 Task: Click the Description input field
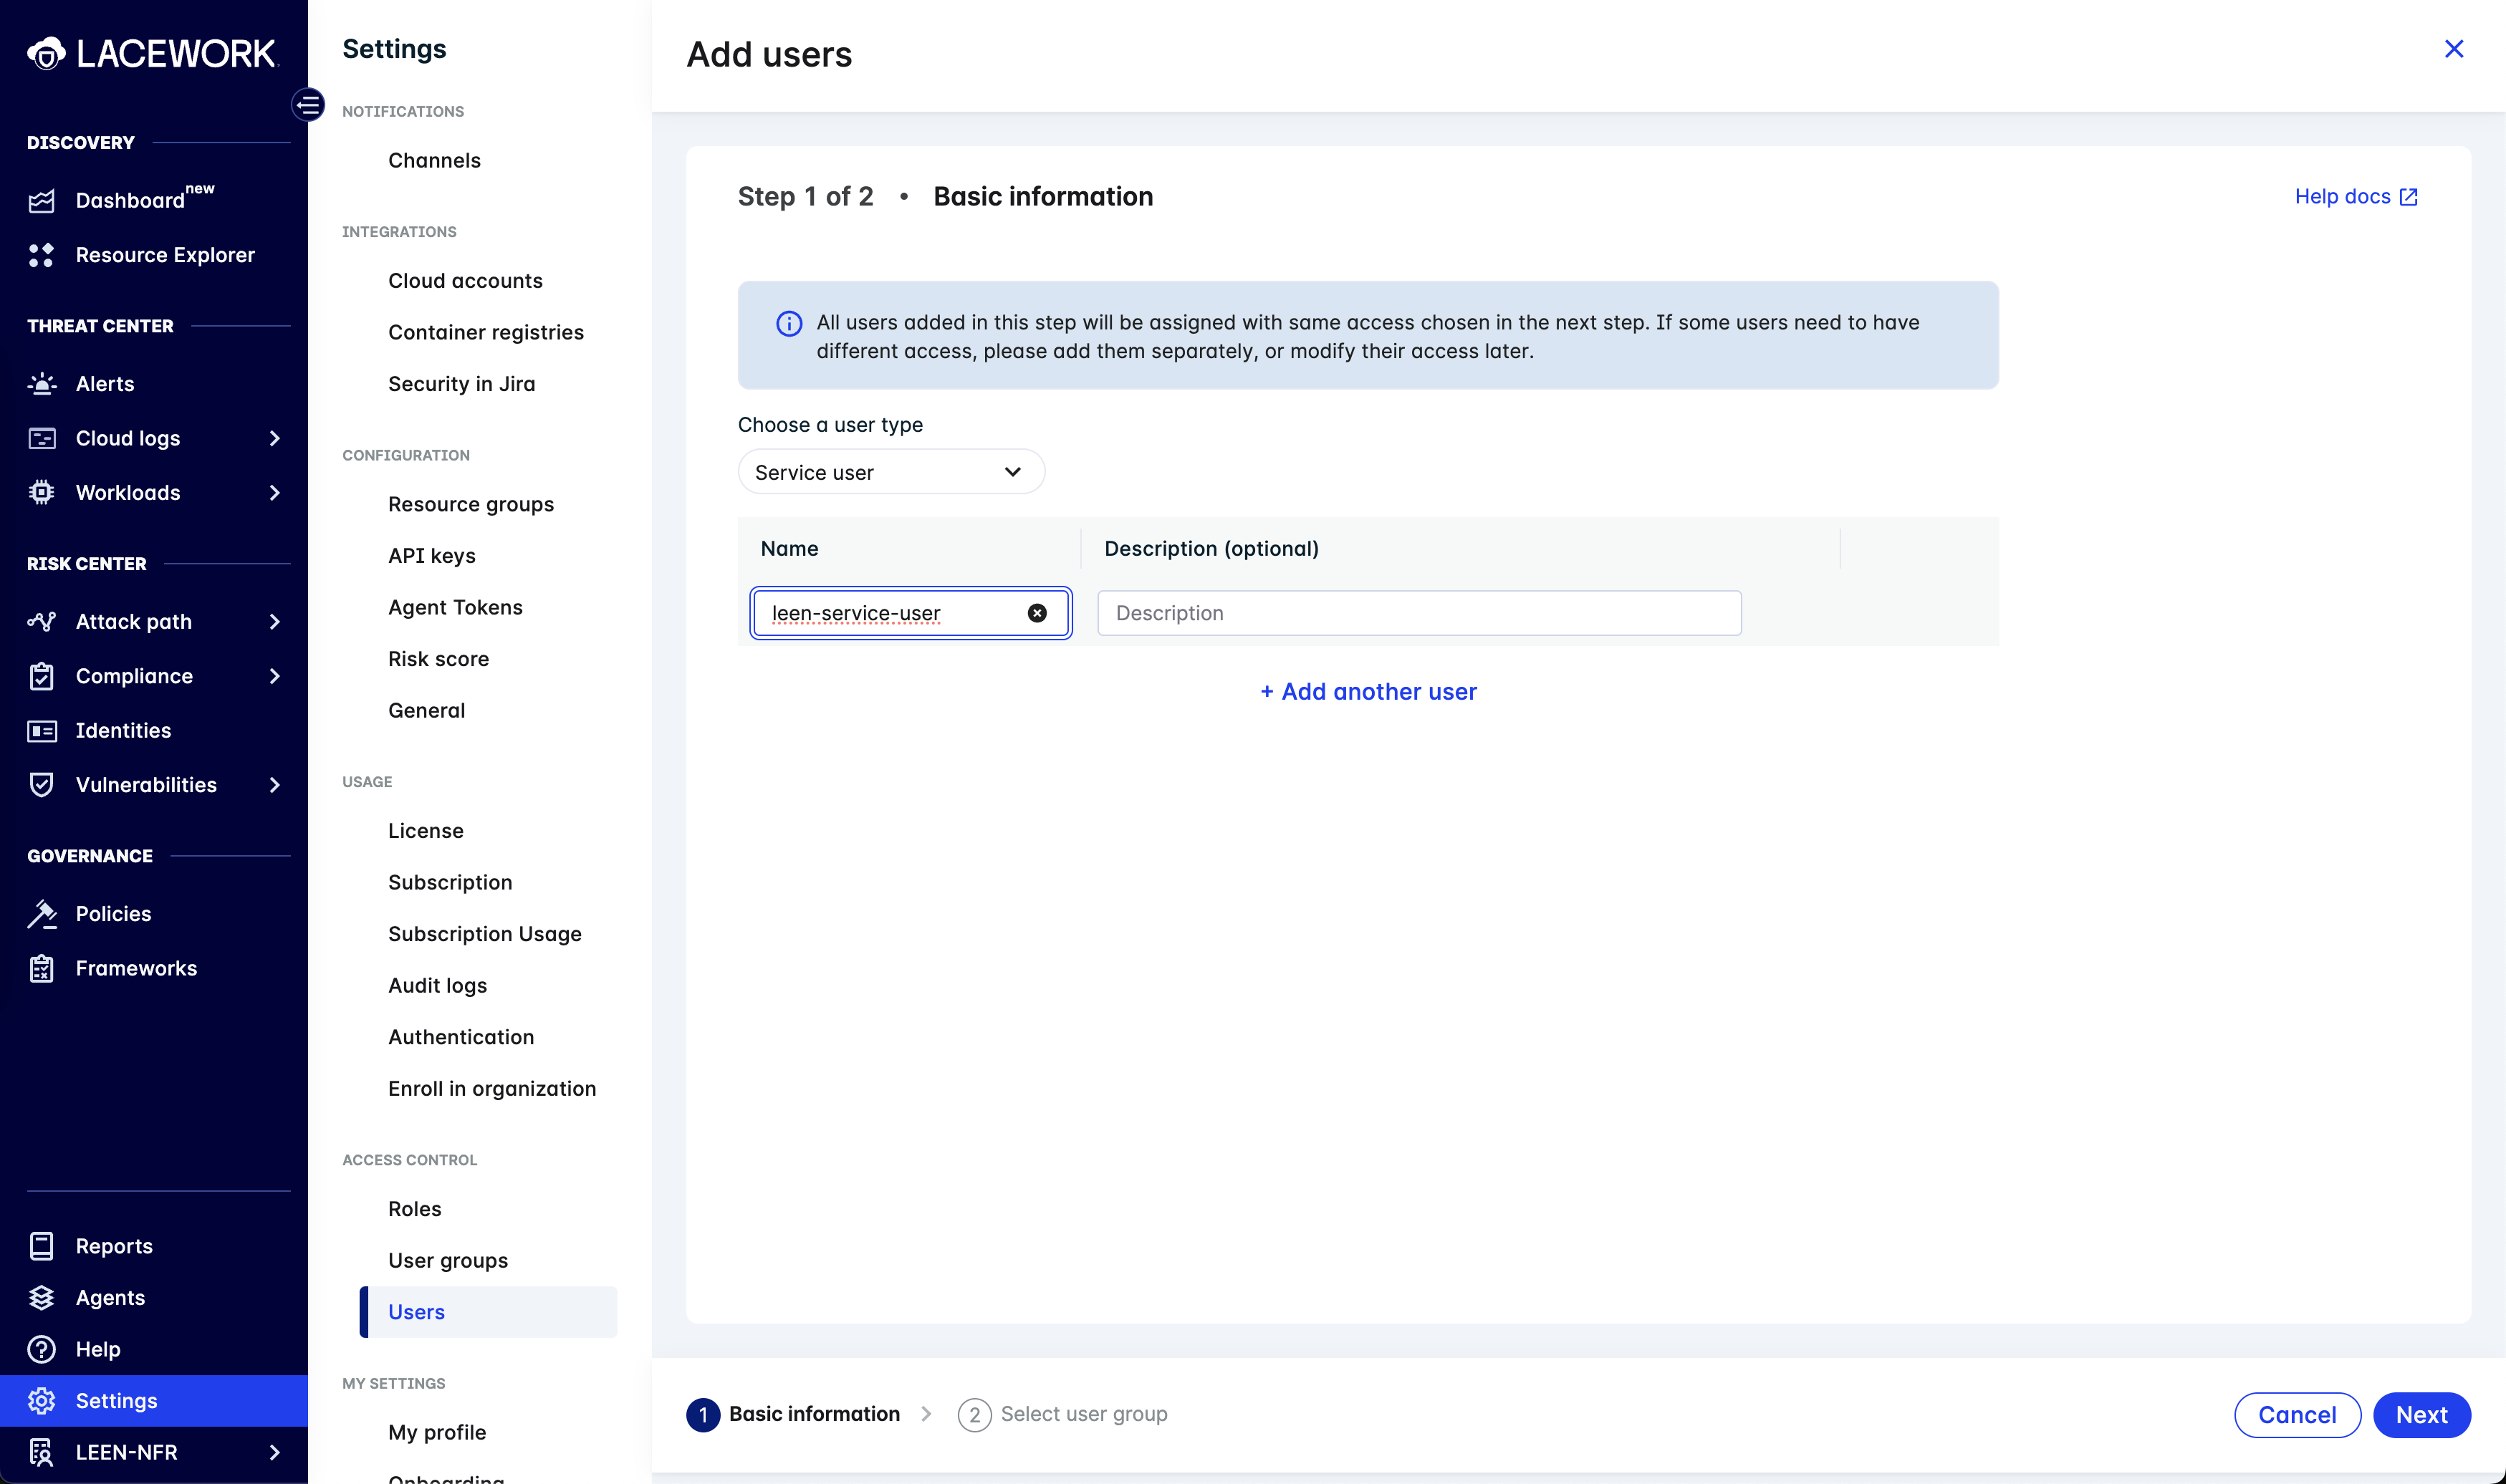click(1418, 613)
